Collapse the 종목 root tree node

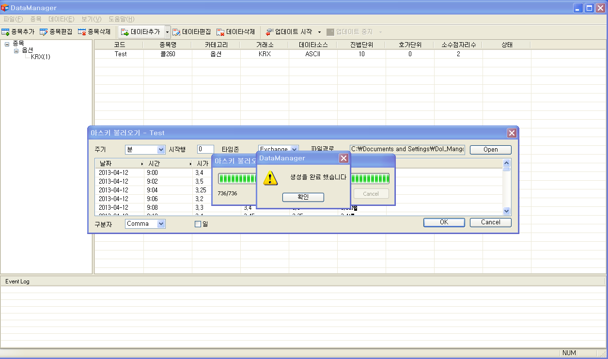point(7,44)
